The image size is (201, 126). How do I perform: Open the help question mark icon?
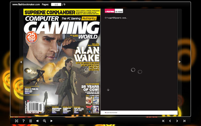[24, 121]
